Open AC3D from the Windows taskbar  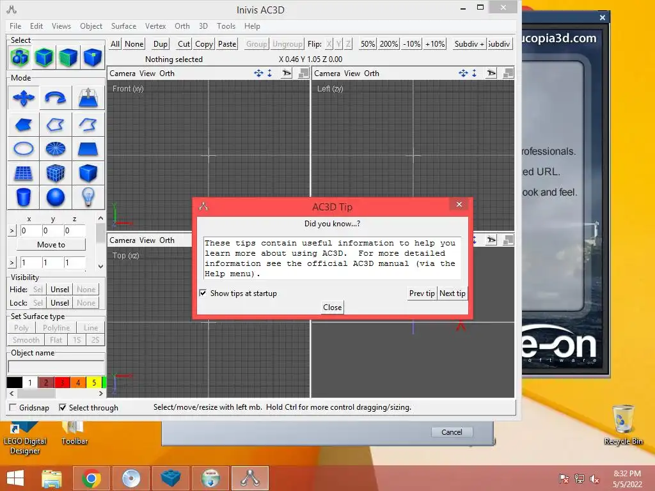pyautogui.click(x=250, y=478)
